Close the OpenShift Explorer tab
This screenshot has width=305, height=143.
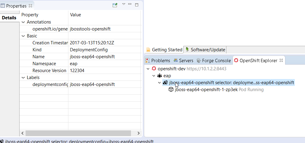281,60
